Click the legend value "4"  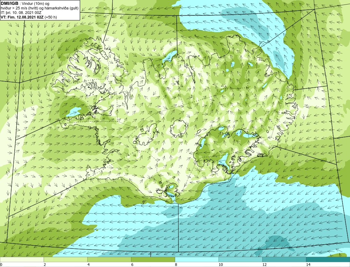(x=89, y=265)
